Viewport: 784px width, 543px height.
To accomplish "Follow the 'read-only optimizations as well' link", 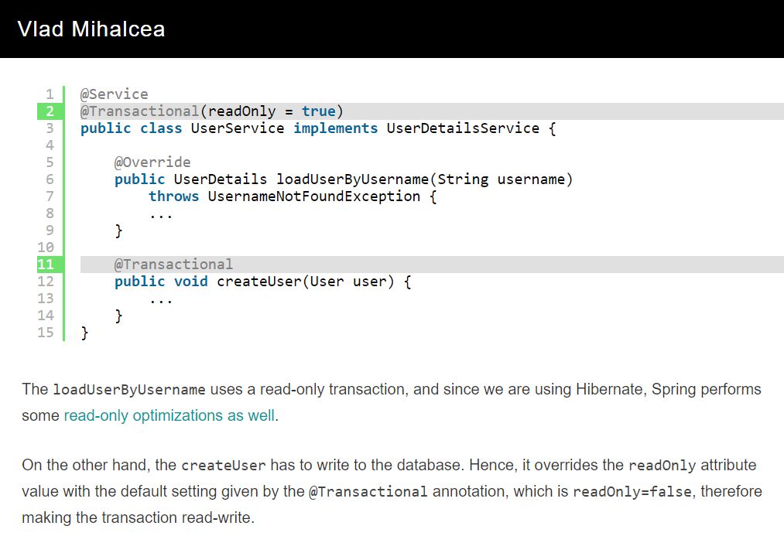I will (169, 415).
